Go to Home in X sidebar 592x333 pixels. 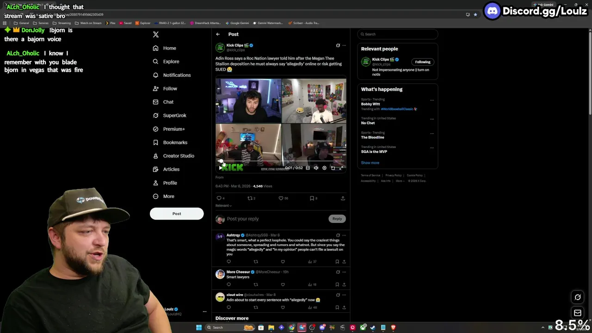click(x=165, y=48)
